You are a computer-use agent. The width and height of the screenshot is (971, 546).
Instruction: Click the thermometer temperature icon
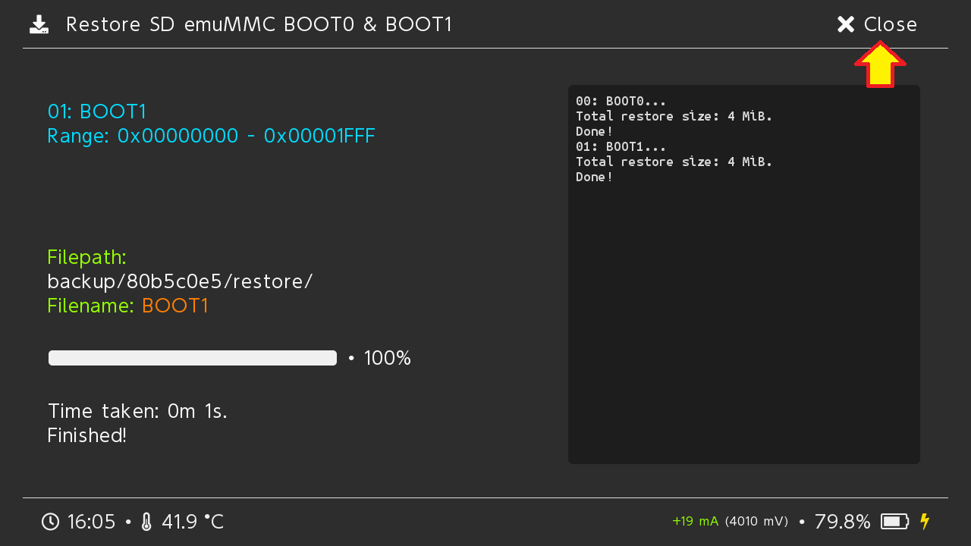click(146, 522)
